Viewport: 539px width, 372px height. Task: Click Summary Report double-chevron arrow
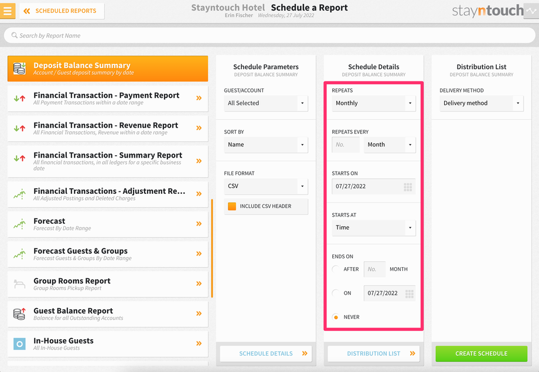(199, 161)
